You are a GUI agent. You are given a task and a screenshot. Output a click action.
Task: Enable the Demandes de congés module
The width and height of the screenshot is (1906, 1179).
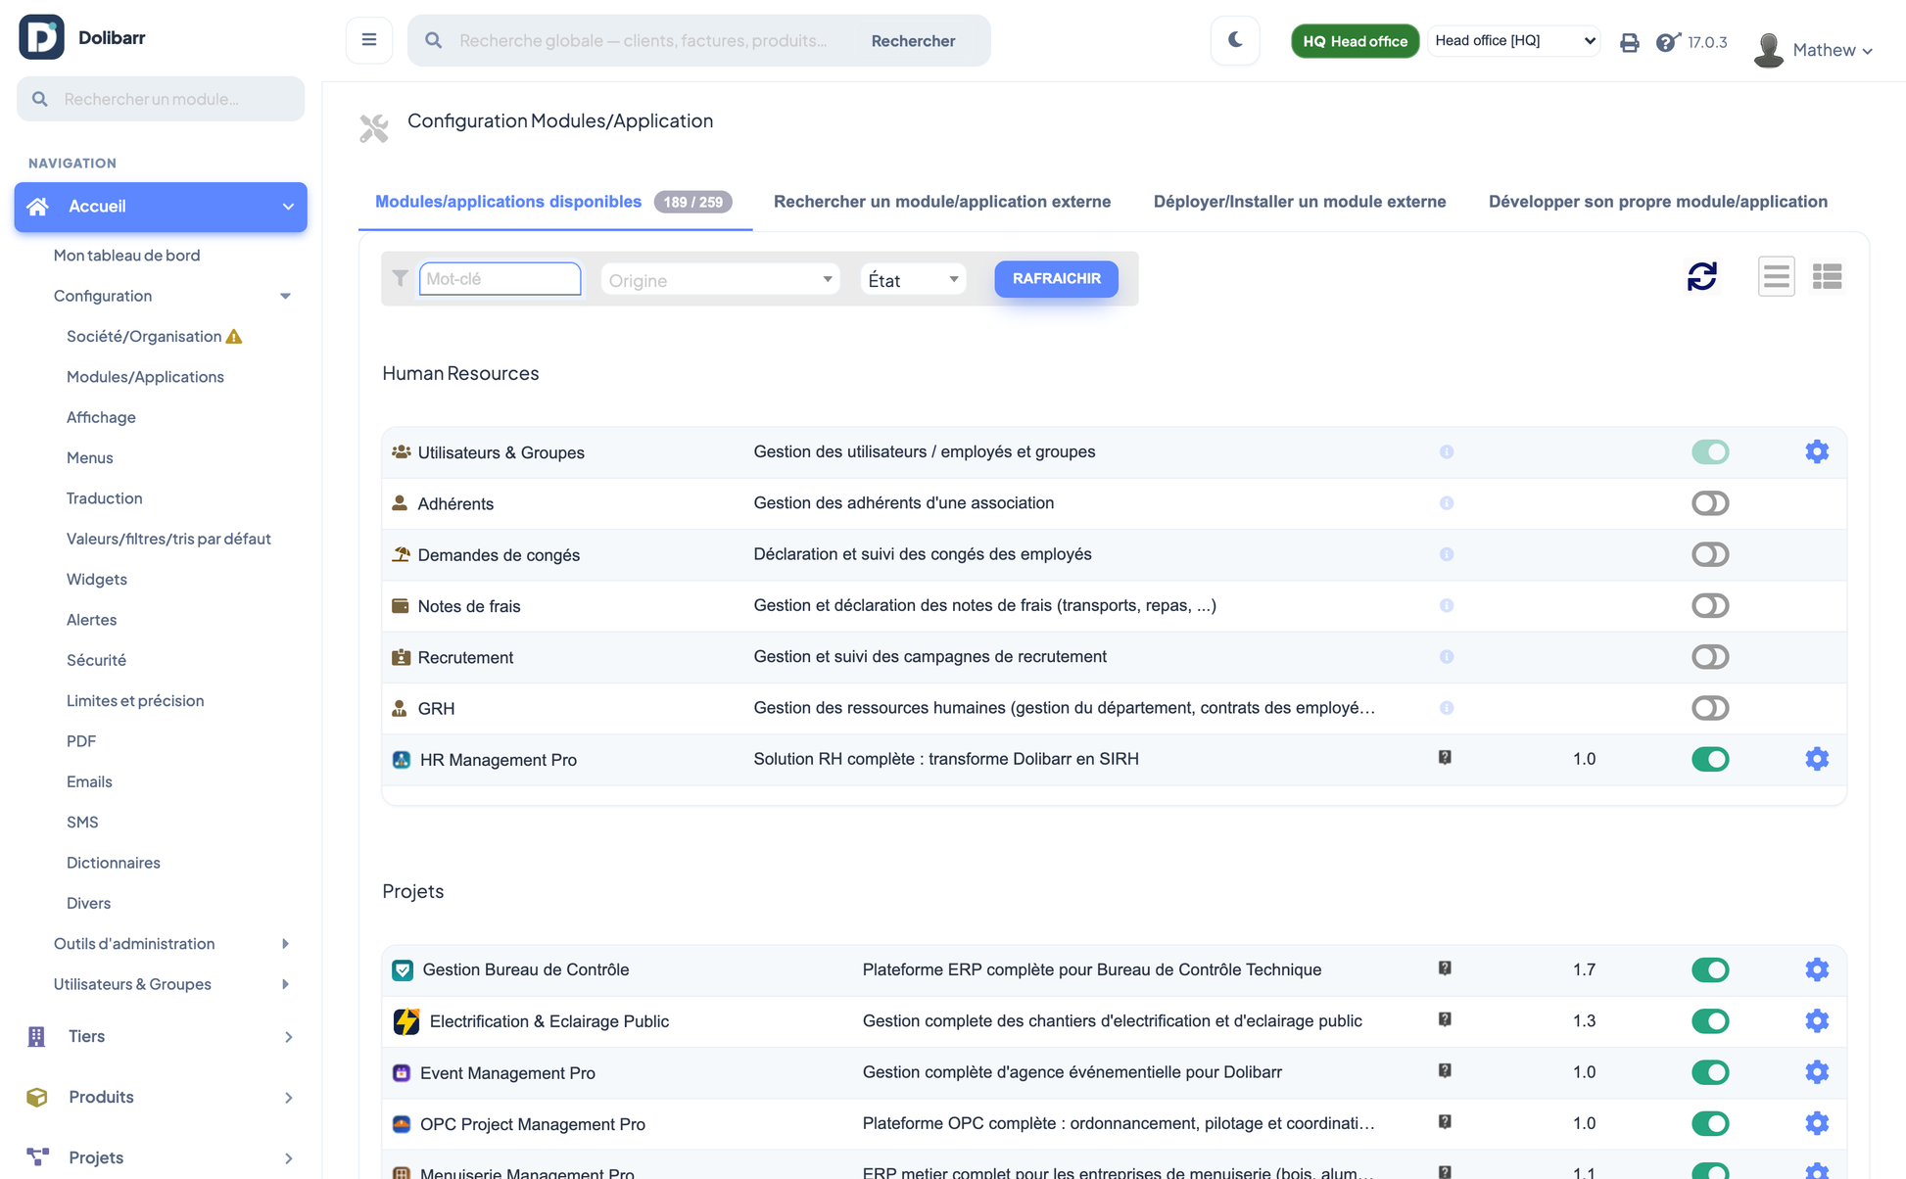point(1710,554)
